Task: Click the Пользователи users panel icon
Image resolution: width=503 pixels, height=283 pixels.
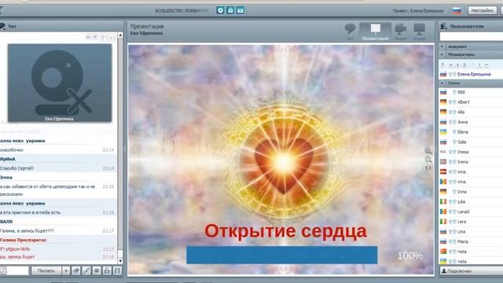Action: click(x=443, y=26)
